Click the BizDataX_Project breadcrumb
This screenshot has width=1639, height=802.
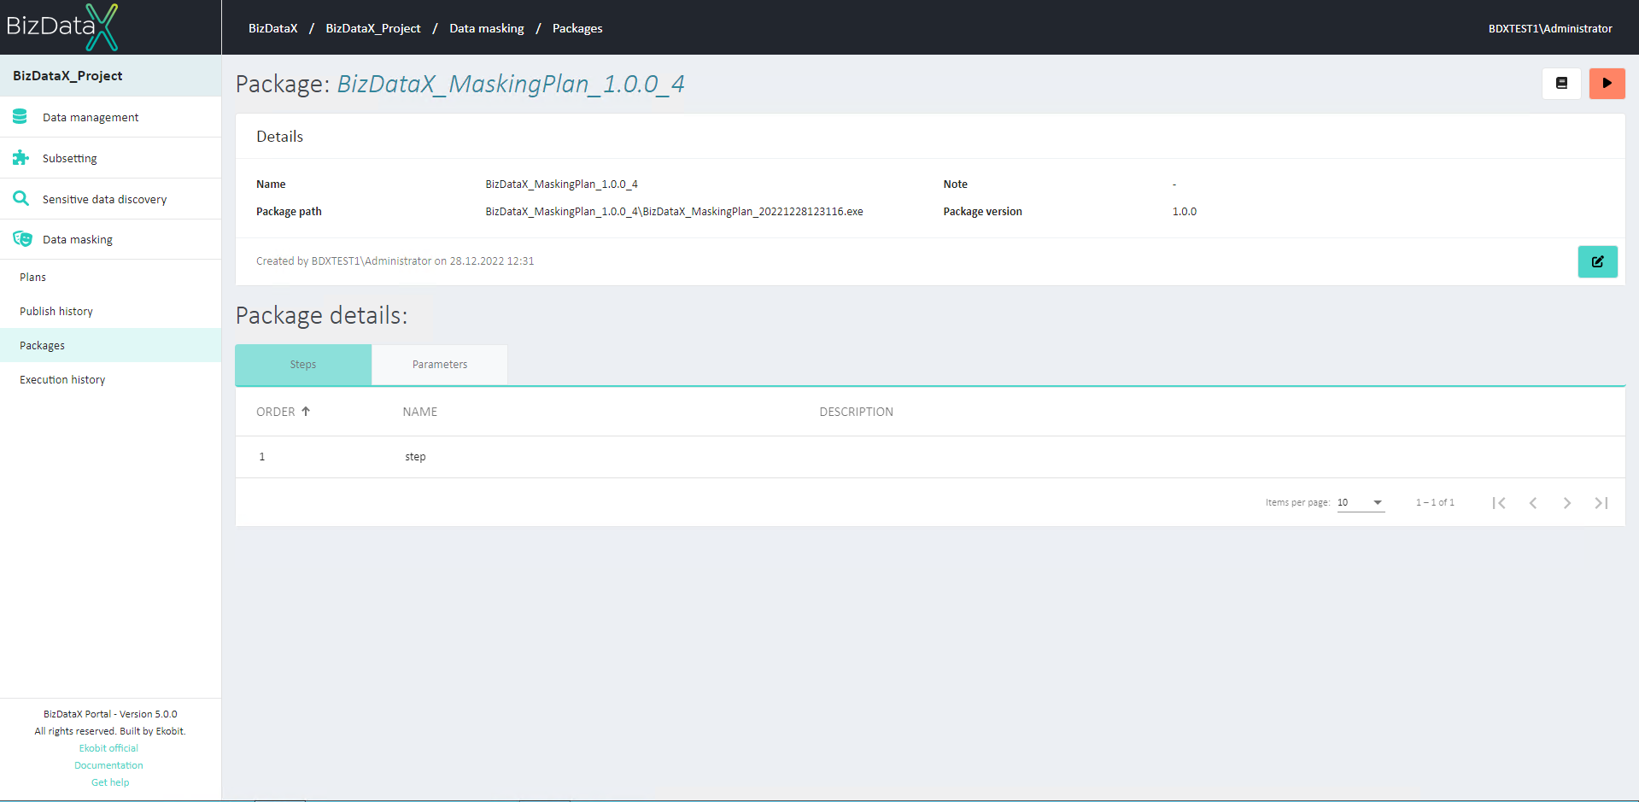[x=373, y=28]
